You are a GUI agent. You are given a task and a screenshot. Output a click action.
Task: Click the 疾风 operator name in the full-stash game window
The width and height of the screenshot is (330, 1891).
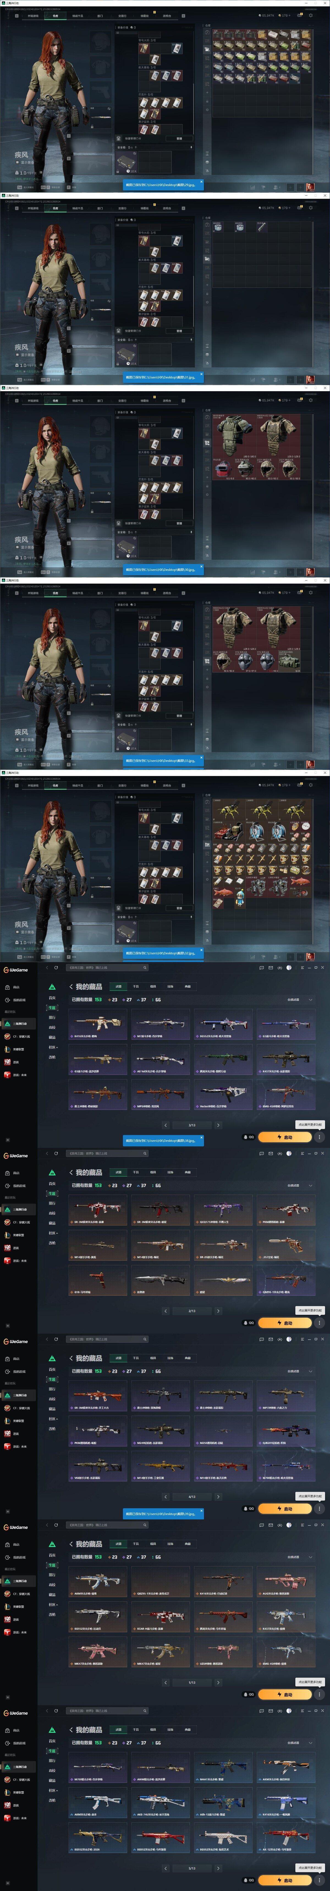pos(21,155)
